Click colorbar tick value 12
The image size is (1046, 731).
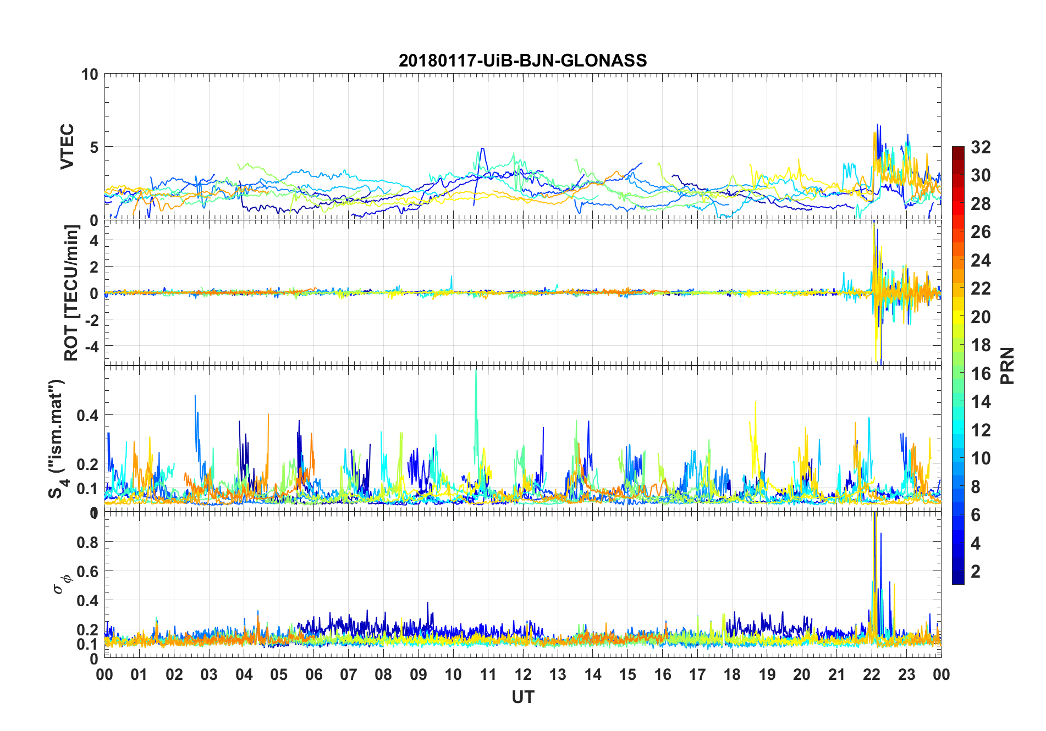(981, 430)
